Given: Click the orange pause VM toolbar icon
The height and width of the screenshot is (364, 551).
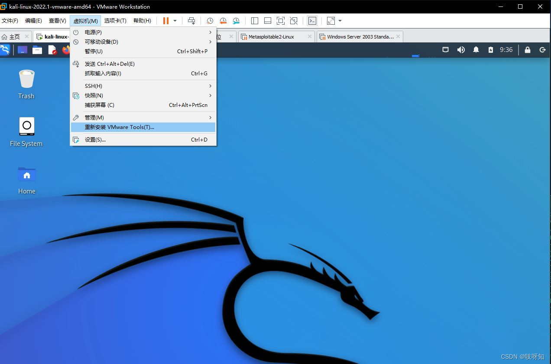Looking at the screenshot, I should pyautogui.click(x=165, y=21).
